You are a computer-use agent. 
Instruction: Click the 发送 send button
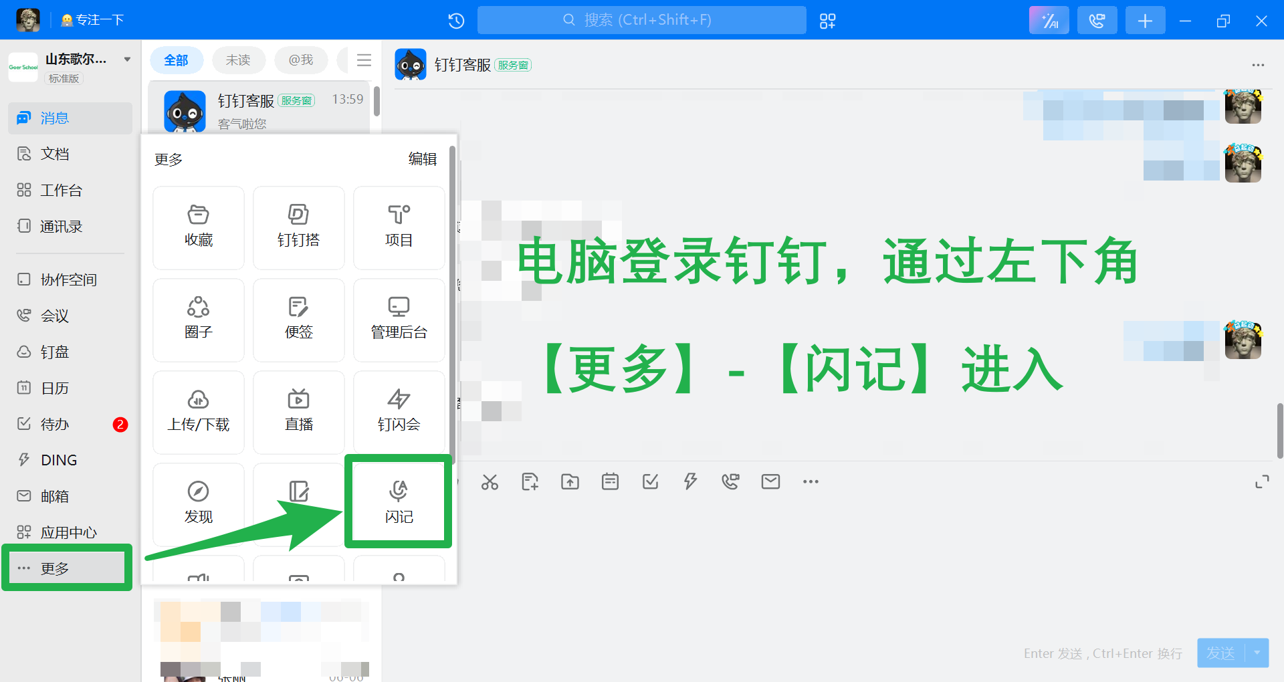point(1221,653)
